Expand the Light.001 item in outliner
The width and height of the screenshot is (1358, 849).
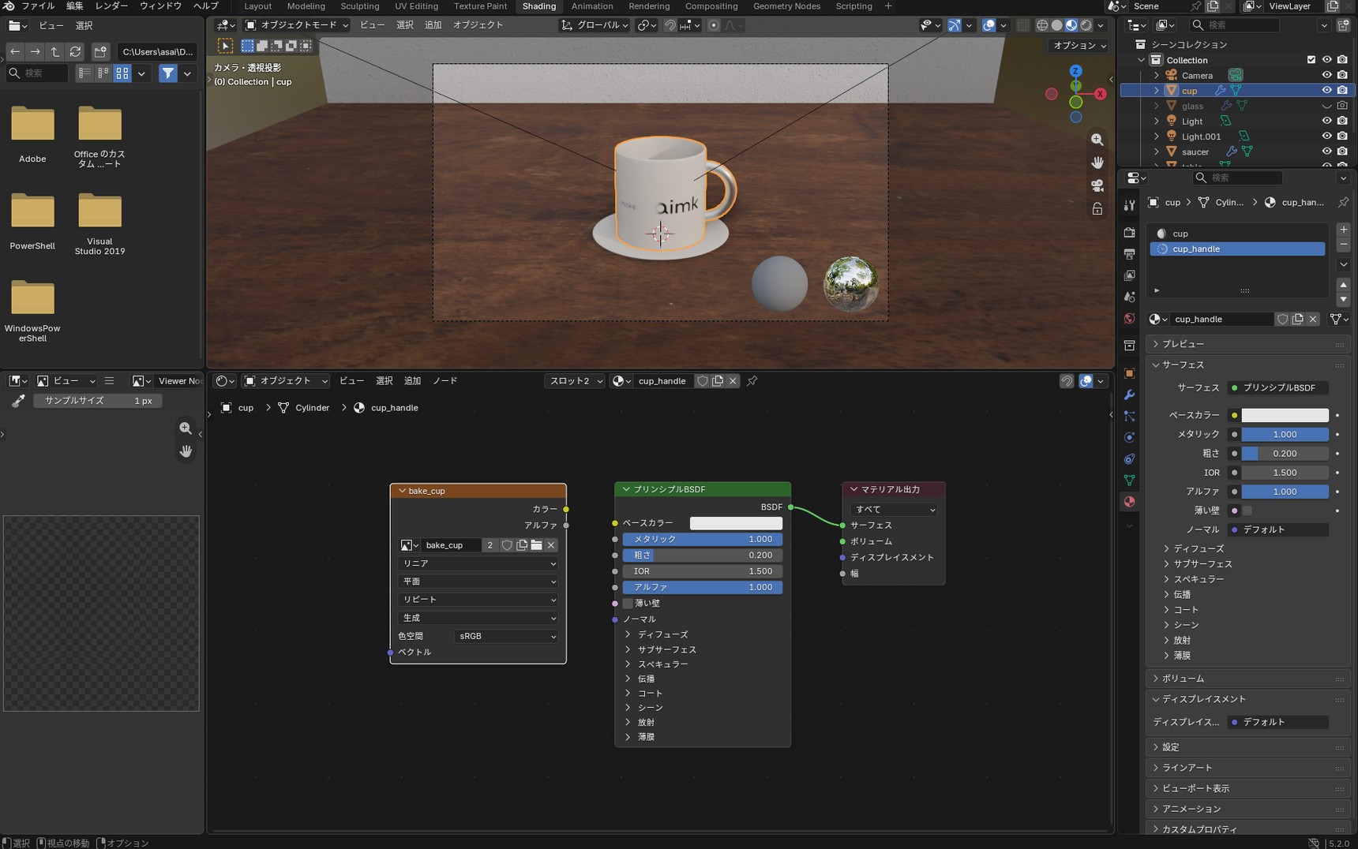1157,137
